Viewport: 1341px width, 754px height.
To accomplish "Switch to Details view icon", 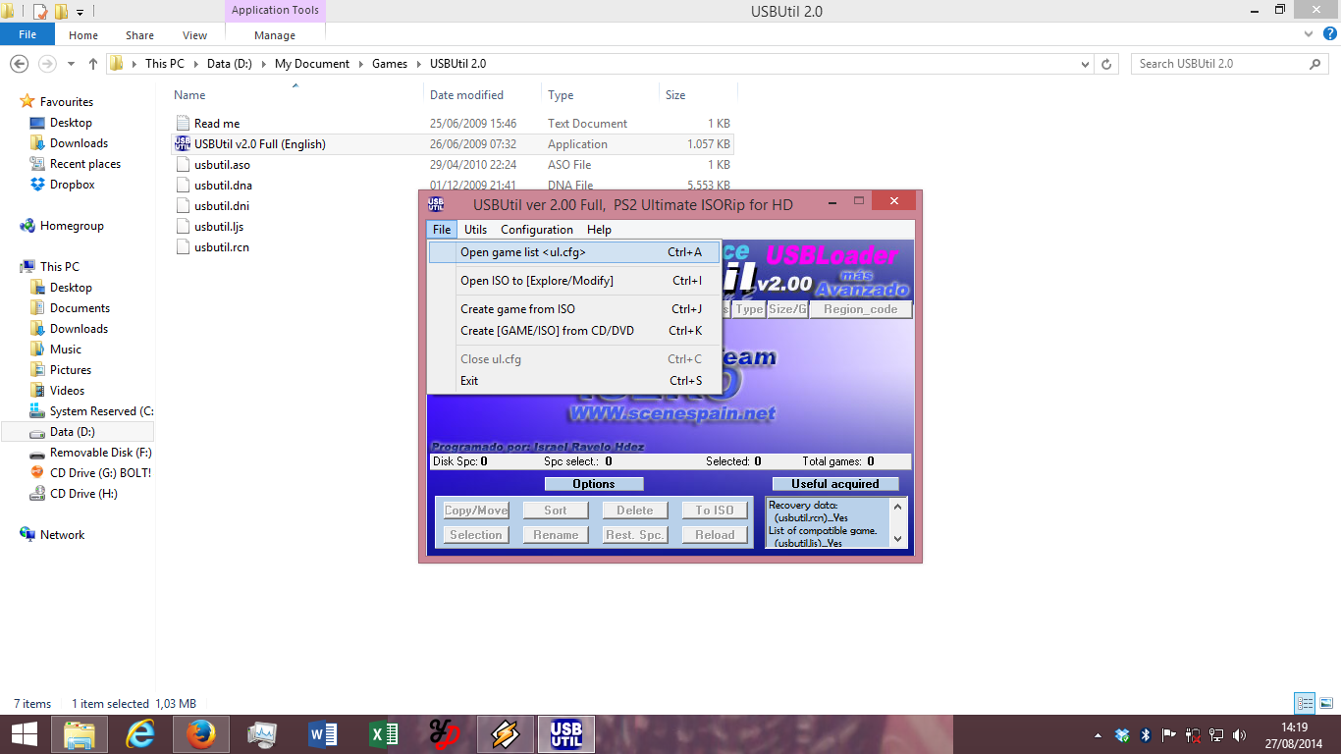I will pyautogui.click(x=1305, y=703).
